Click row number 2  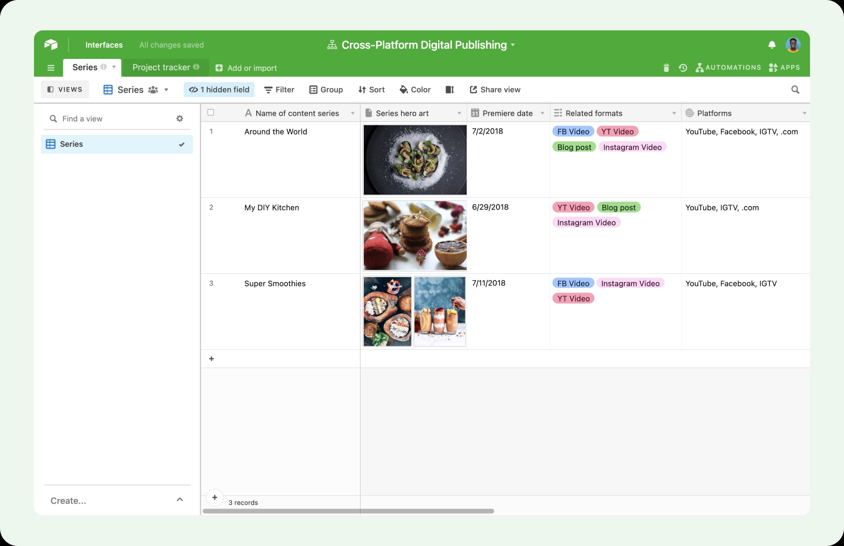pos(211,207)
